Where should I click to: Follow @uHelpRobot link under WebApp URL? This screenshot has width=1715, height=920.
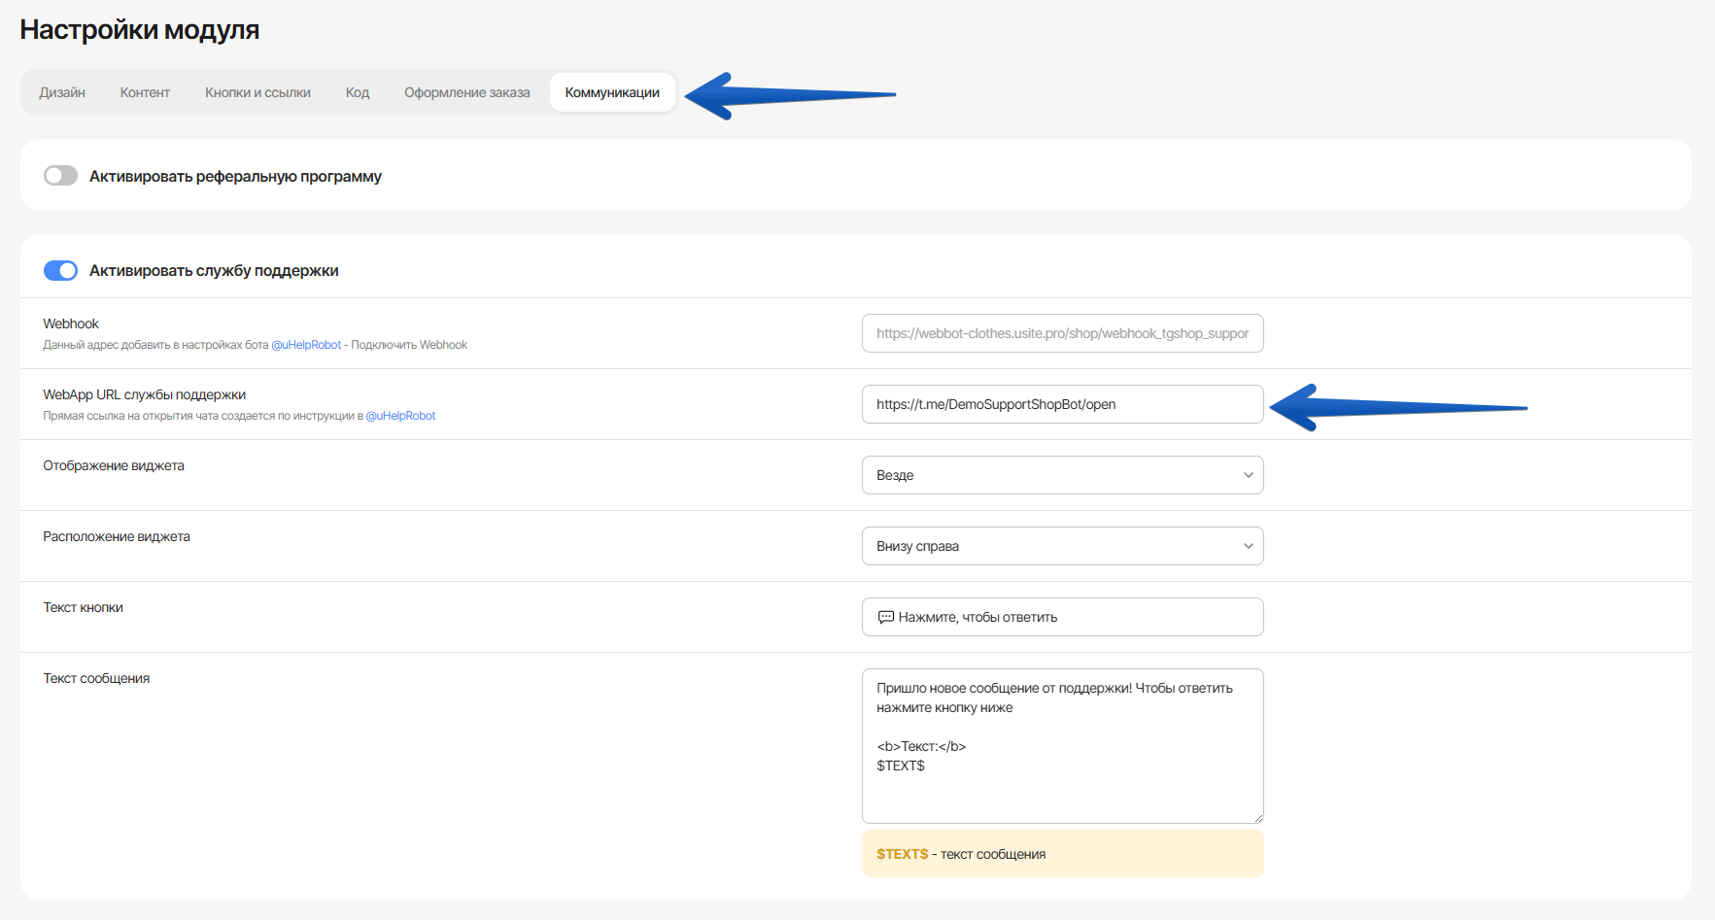point(400,416)
